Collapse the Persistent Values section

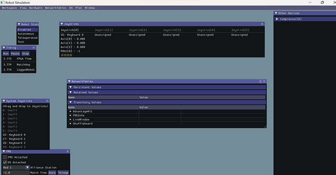click(71, 87)
